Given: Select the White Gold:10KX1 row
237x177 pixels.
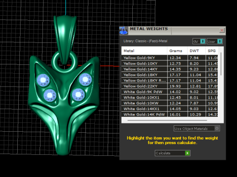Looking at the screenshot, I should pyautogui.click(x=170, y=97).
